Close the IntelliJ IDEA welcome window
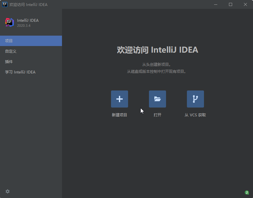Viewport: 253px width, 198px height. pyautogui.click(x=245, y=4)
